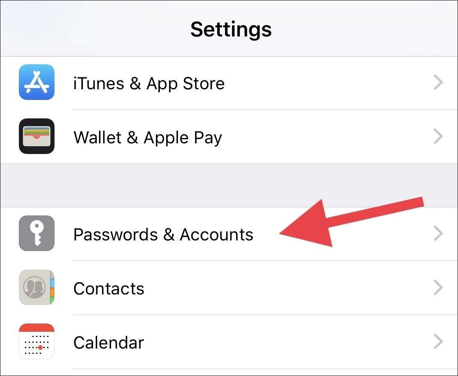Tap the Wallet cards icon

[36, 136]
